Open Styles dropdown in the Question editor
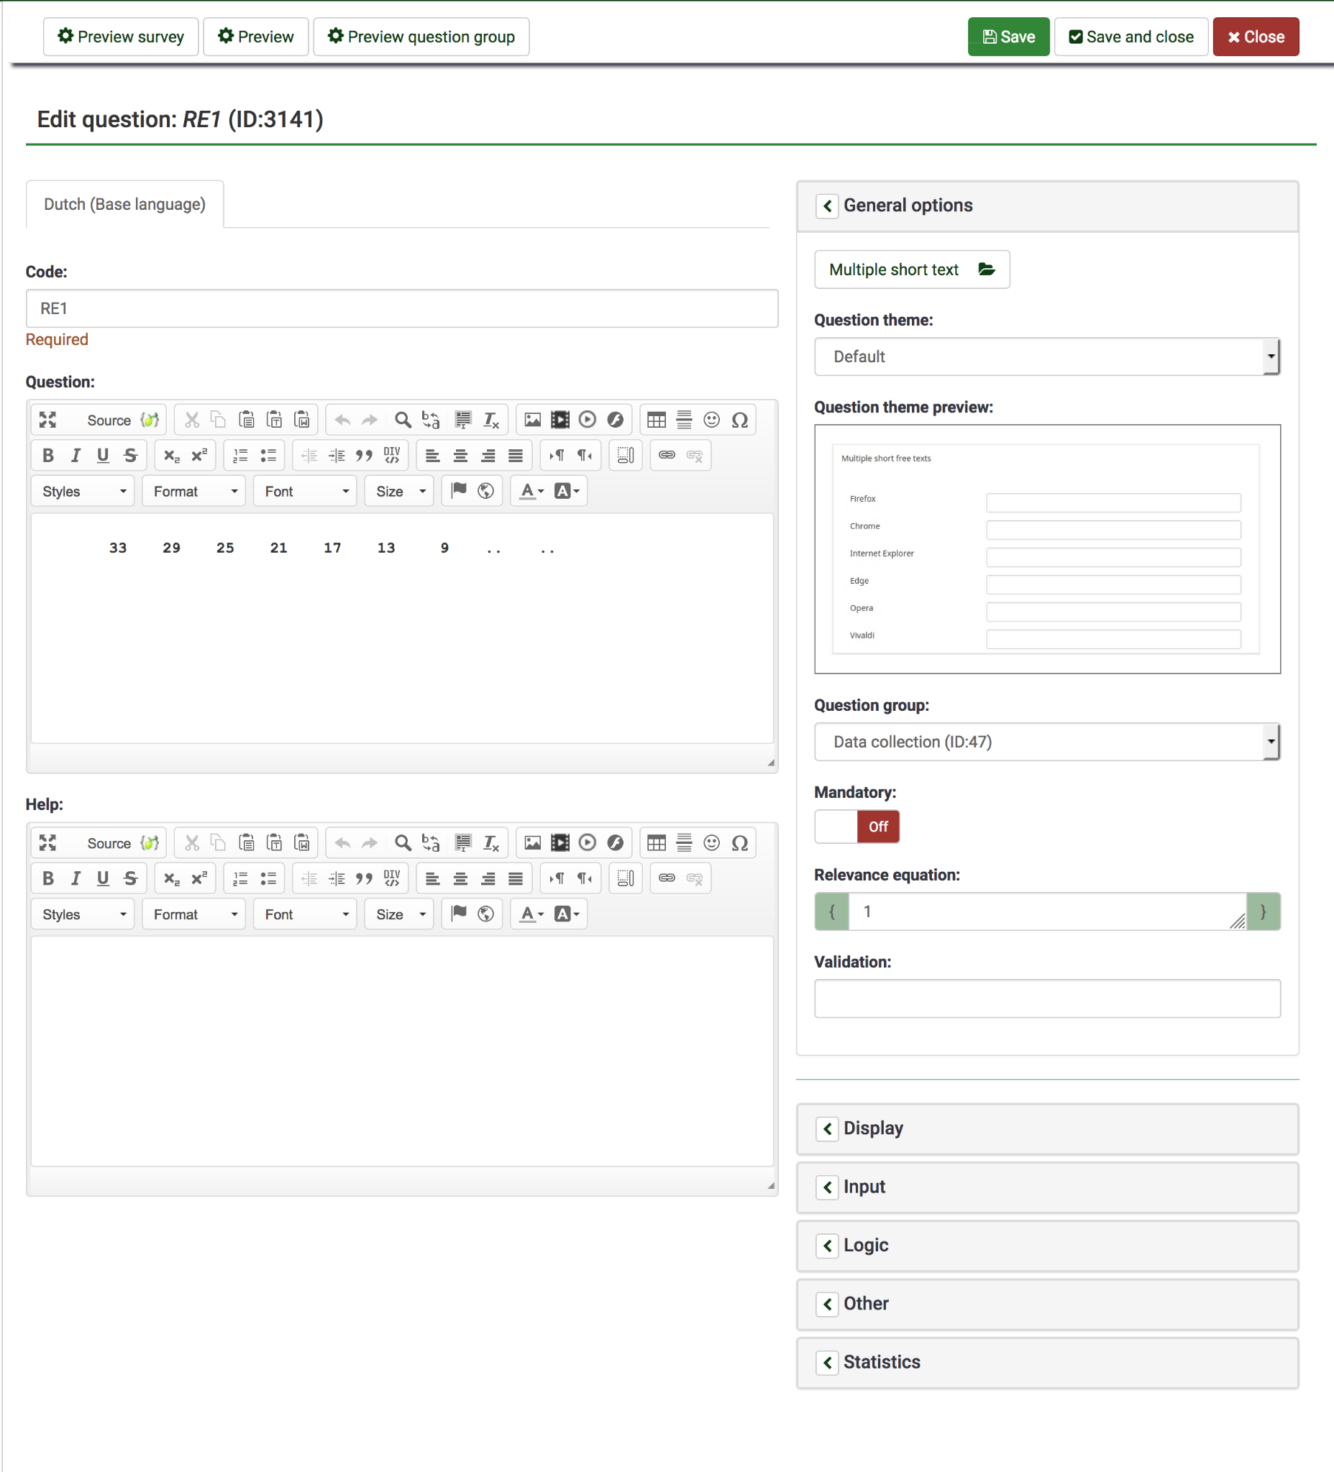Viewport: 1334px width, 1472px height. [x=83, y=492]
